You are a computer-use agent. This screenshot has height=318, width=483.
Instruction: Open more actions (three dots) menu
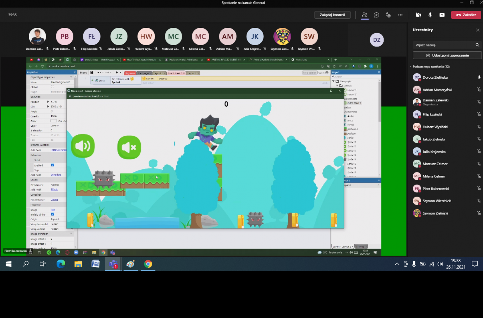point(400,15)
